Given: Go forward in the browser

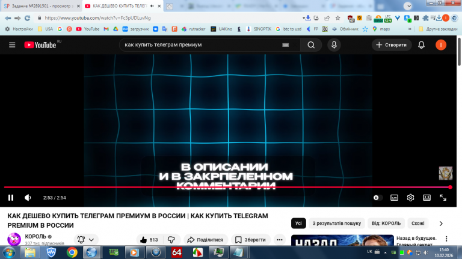Looking at the screenshot, I should (17, 18).
